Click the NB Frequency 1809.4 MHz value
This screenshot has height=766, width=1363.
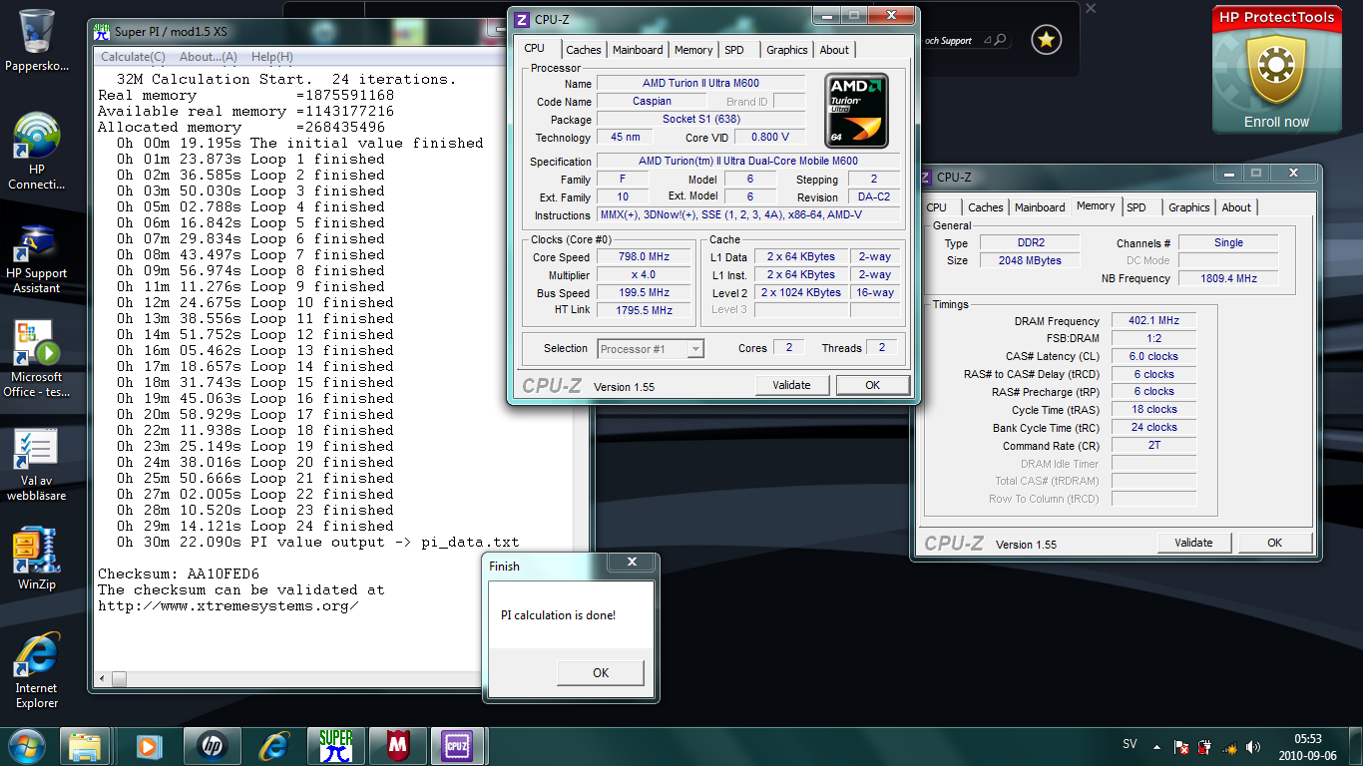click(1228, 278)
